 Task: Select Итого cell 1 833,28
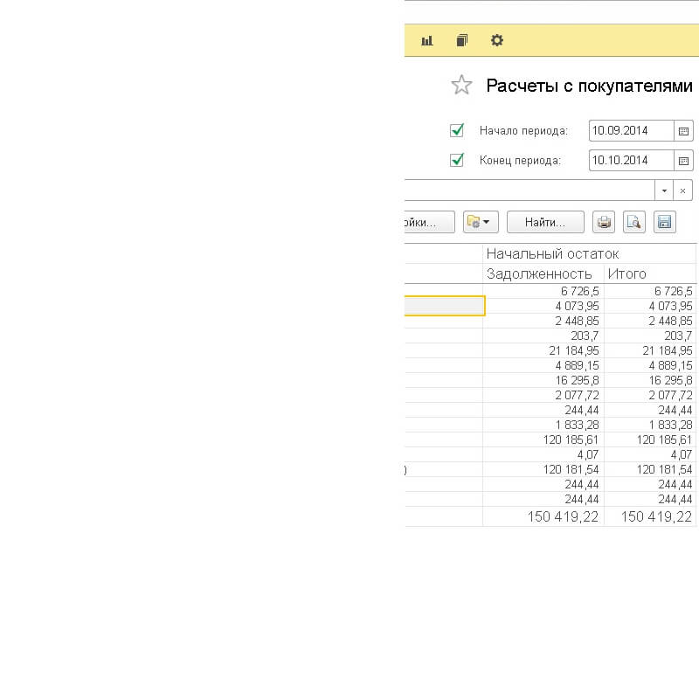(x=650, y=425)
